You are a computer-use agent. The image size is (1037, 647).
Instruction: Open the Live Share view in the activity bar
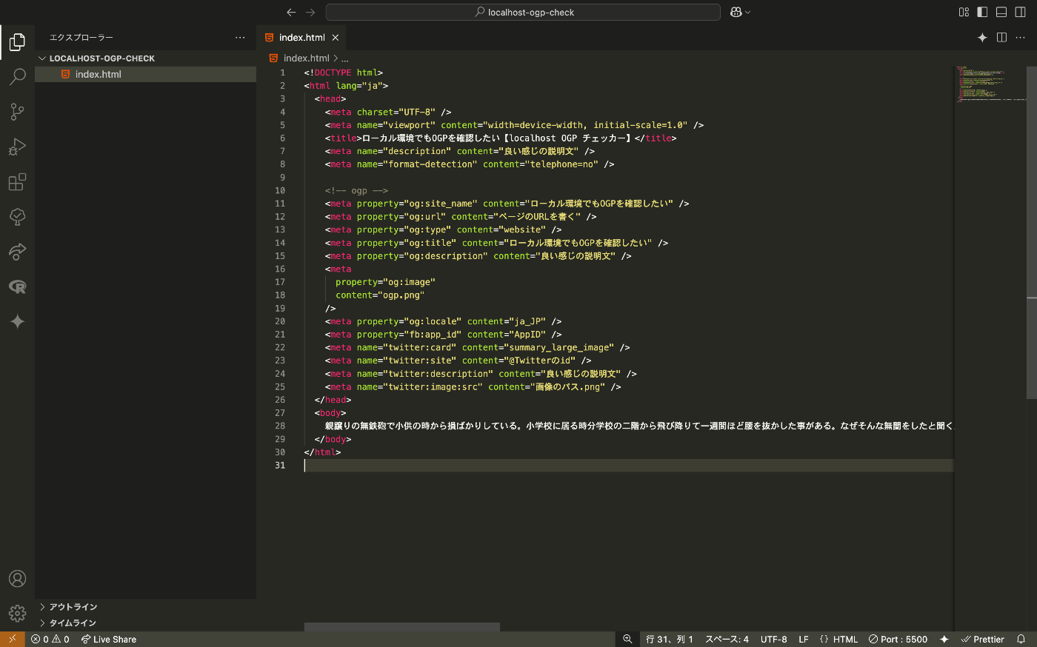[x=17, y=252]
